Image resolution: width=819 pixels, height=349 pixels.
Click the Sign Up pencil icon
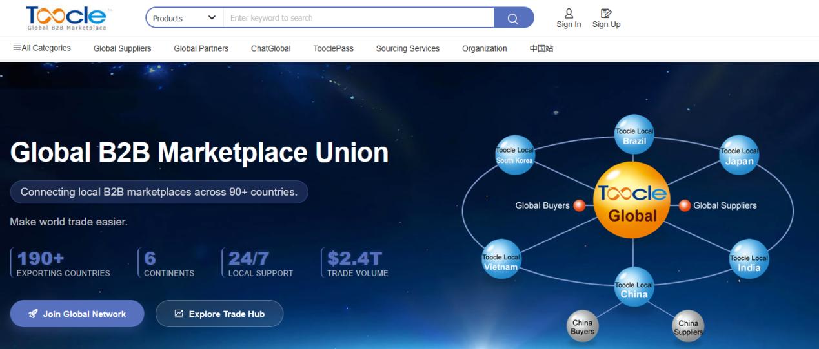coord(606,13)
